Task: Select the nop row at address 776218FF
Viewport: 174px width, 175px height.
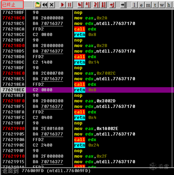Action: [x=87, y=123]
